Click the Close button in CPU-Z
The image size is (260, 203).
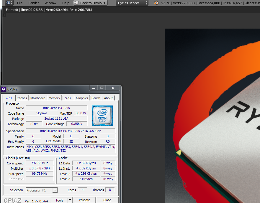(x=107, y=200)
